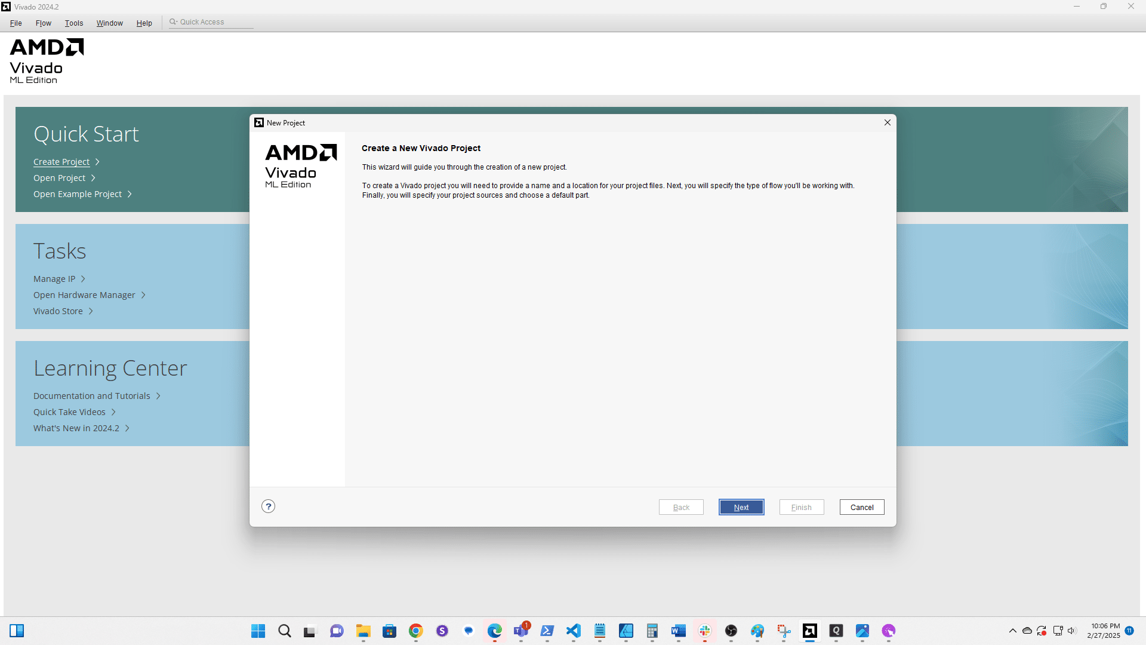The width and height of the screenshot is (1146, 645).
Task: Click Snipping Tool icon in taskbar
Action: [784, 631]
